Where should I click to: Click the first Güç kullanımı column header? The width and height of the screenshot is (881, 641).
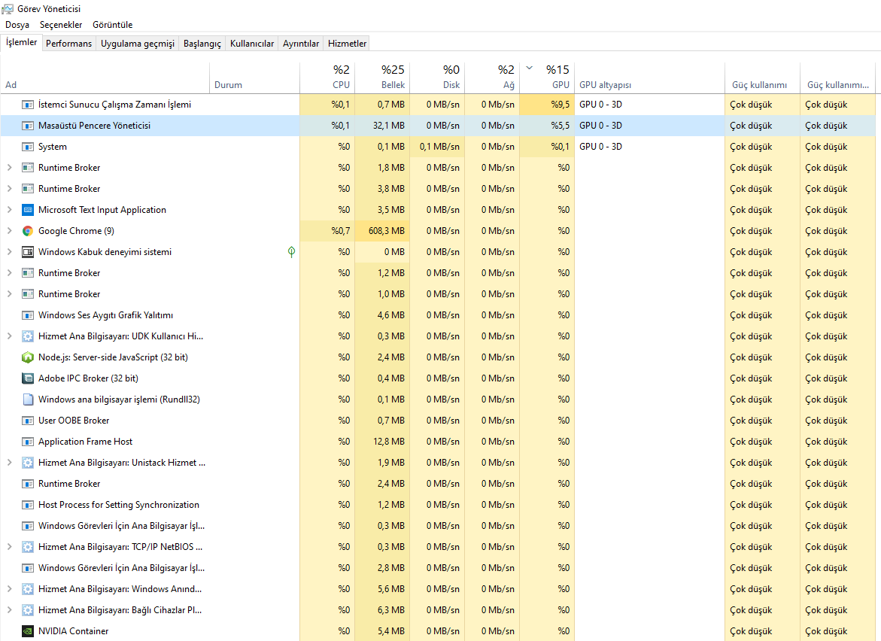762,77
